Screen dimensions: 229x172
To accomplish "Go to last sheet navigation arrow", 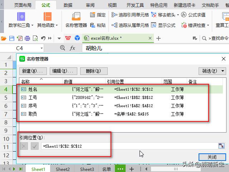I will point(21,169).
